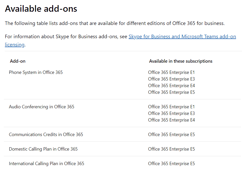This screenshot has width=242, height=173.
Task: Click Enterprise E5 beside Domestic Calling Plan
Action: pyautogui.click(x=171, y=149)
